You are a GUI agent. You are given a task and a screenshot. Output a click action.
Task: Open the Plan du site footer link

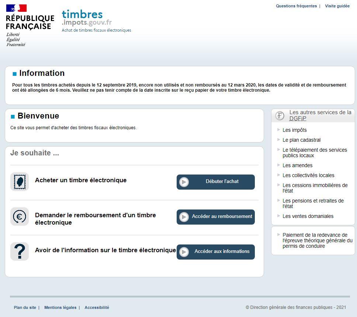(x=25, y=307)
